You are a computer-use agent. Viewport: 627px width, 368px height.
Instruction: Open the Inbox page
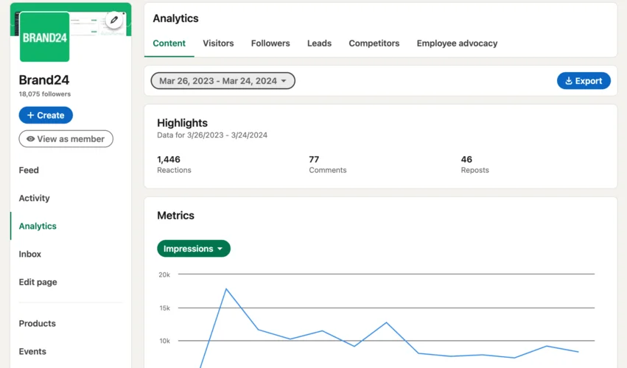[30, 254]
